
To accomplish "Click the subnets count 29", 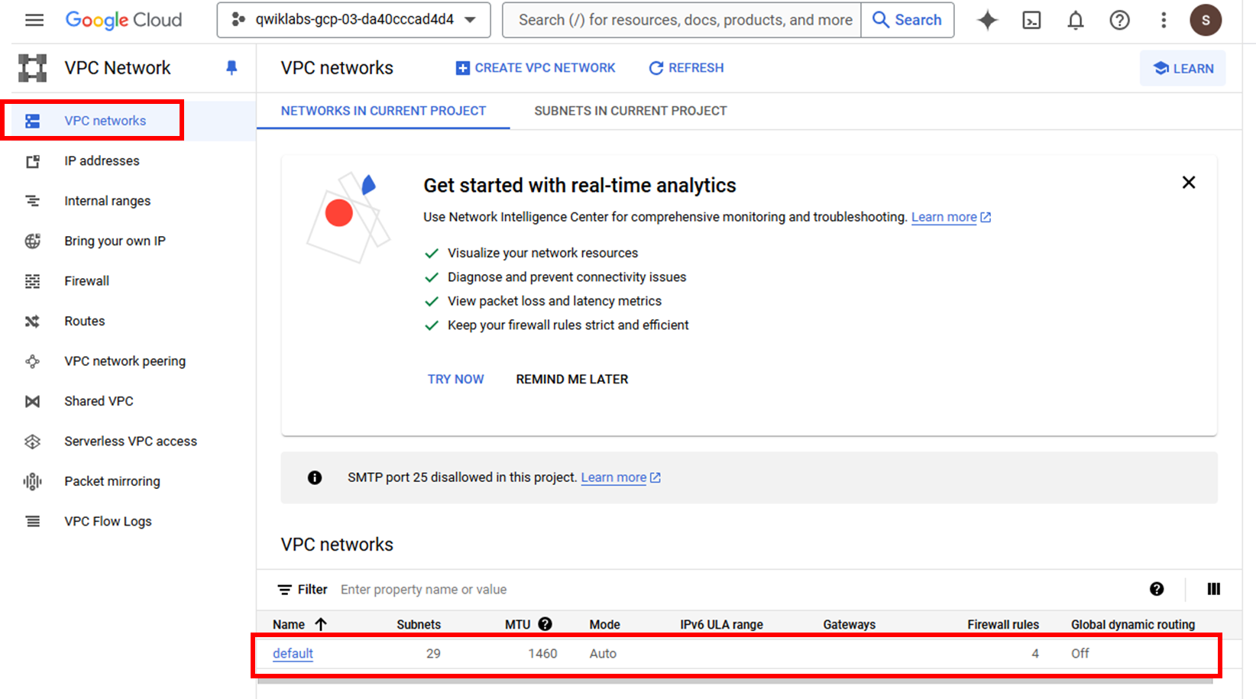I will (433, 654).
